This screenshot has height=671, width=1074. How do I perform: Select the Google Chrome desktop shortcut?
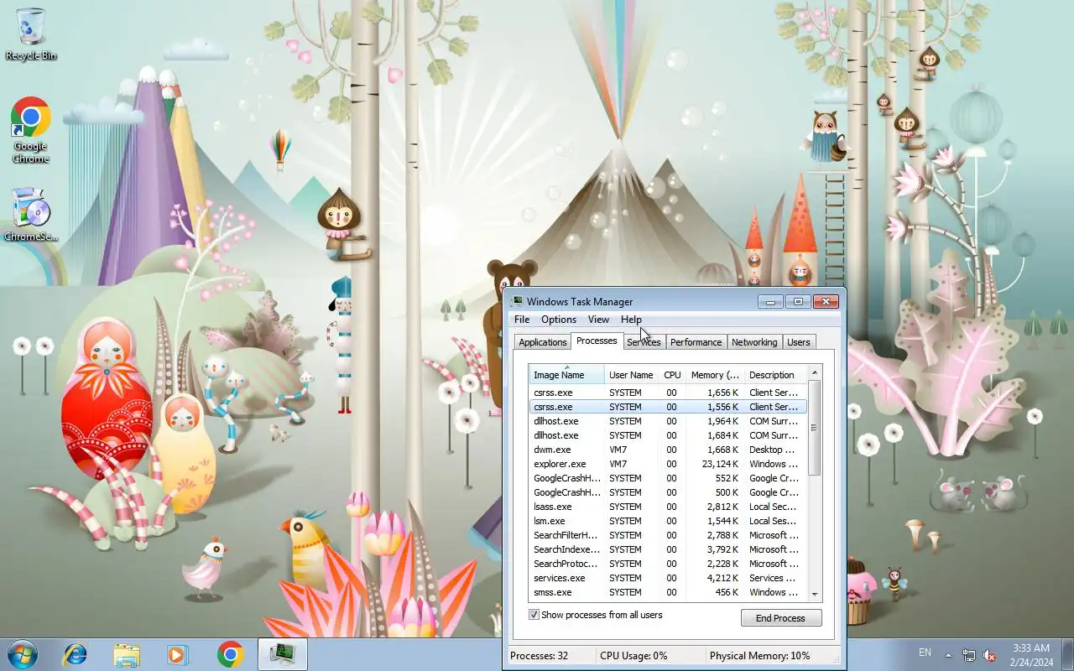31,130
